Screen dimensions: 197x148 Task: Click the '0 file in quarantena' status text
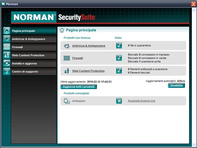[x=139, y=46]
